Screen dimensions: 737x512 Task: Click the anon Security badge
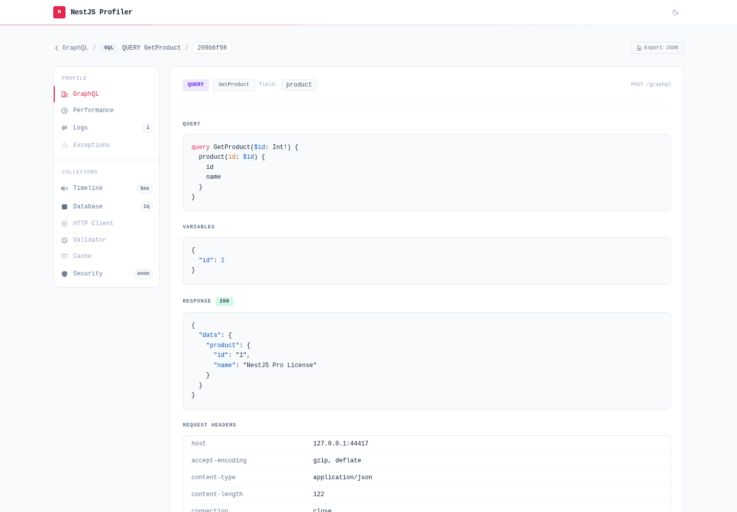[x=143, y=274]
